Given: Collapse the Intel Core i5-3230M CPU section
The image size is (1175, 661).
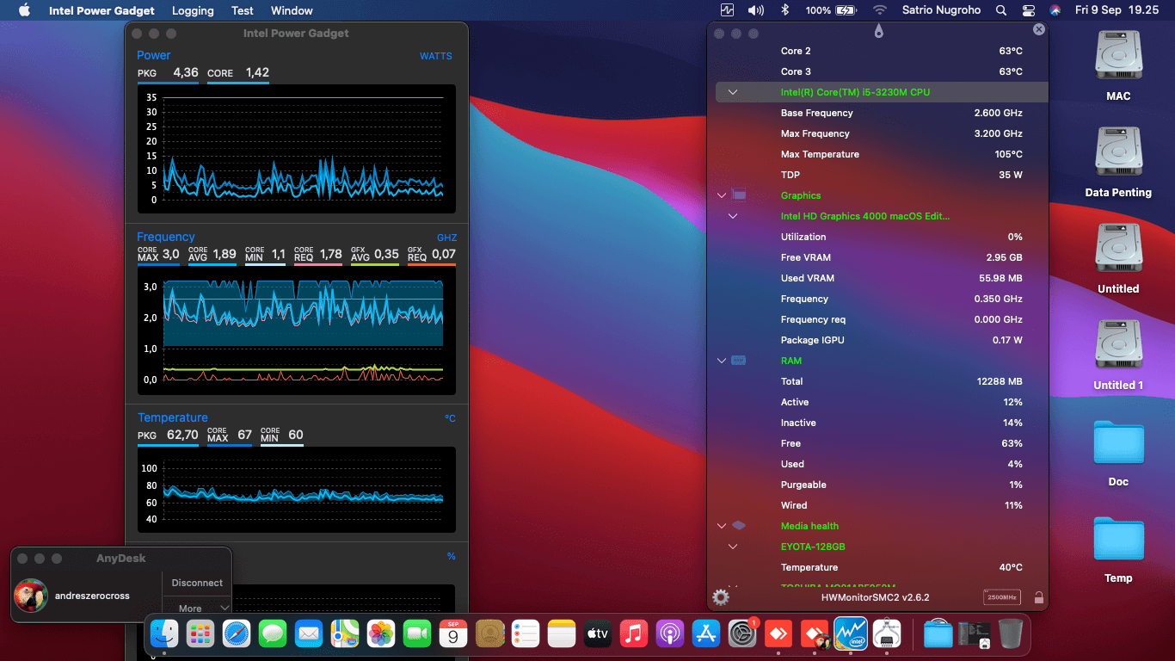Looking at the screenshot, I should pos(733,92).
